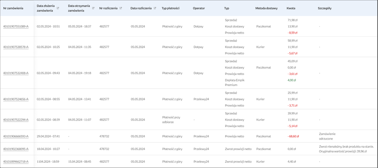Image resolution: width=378 pixels, height=168 pixels.
Task: Open order link 40101907522294-A
Action: [x=16, y=120]
